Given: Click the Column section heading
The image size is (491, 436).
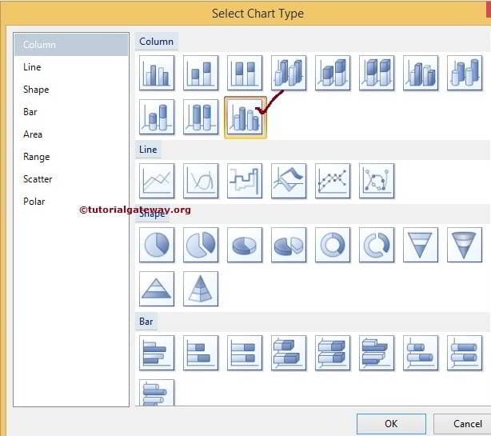Looking at the screenshot, I should coord(156,42).
